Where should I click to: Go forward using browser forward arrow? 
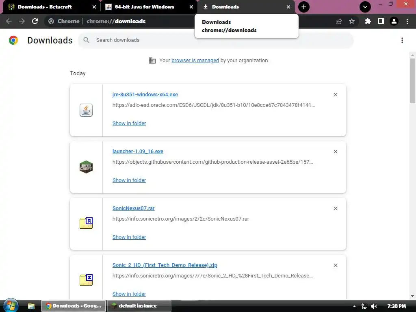[22, 21]
